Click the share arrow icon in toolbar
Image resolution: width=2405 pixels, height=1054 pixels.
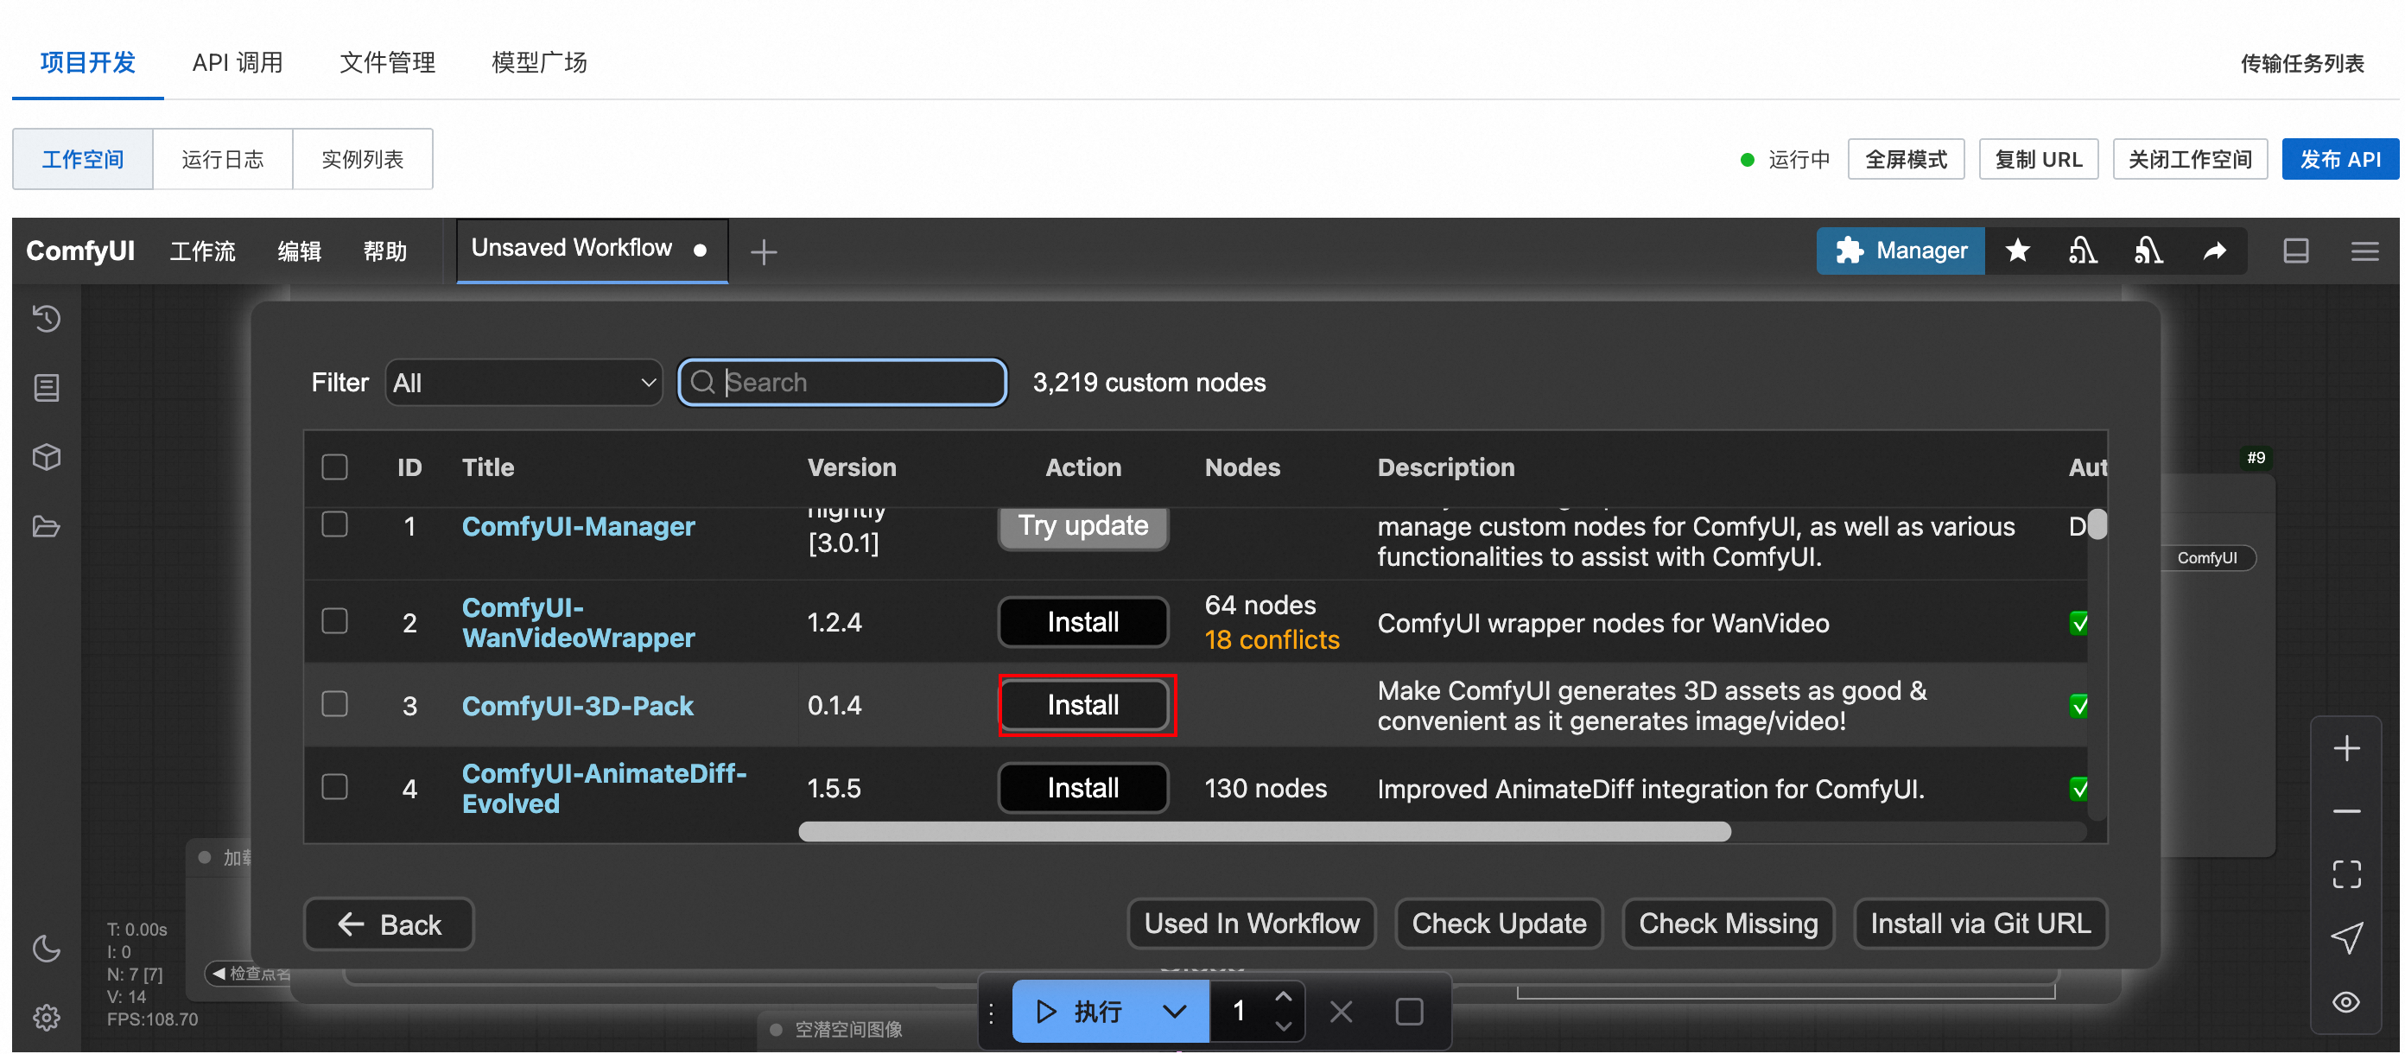click(2215, 251)
